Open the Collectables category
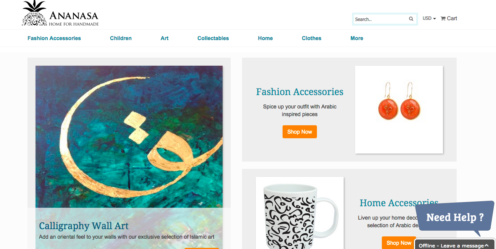 [213, 38]
